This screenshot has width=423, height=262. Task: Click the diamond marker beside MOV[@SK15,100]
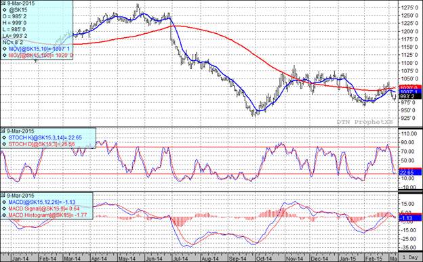pyautogui.click(x=5, y=56)
